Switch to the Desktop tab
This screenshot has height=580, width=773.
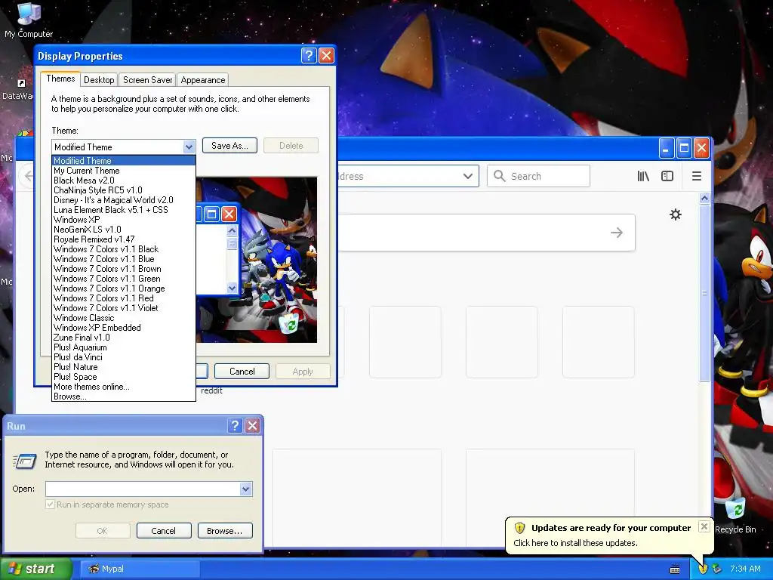point(99,80)
